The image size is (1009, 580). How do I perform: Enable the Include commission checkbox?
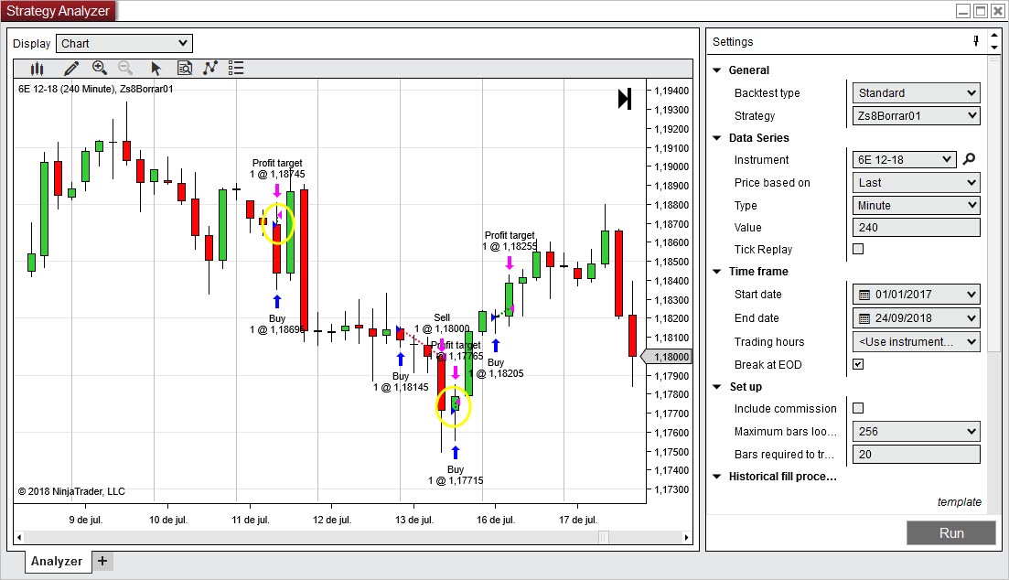(858, 408)
